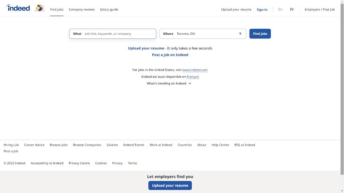This screenshot has height=193, width=344.
Task: Click the Sign in link
Action: (262, 10)
